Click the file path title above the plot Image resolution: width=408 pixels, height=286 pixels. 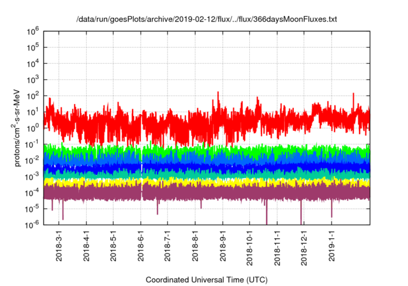click(207, 20)
